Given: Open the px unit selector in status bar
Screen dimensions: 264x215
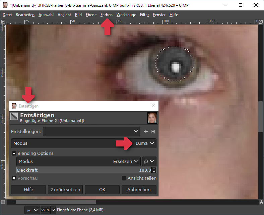Looking at the screenshot, I should (32, 210).
